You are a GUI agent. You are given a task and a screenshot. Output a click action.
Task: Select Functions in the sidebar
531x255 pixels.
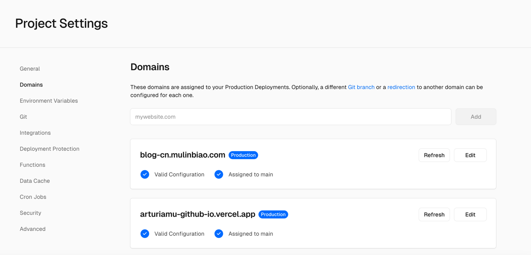[x=32, y=165]
